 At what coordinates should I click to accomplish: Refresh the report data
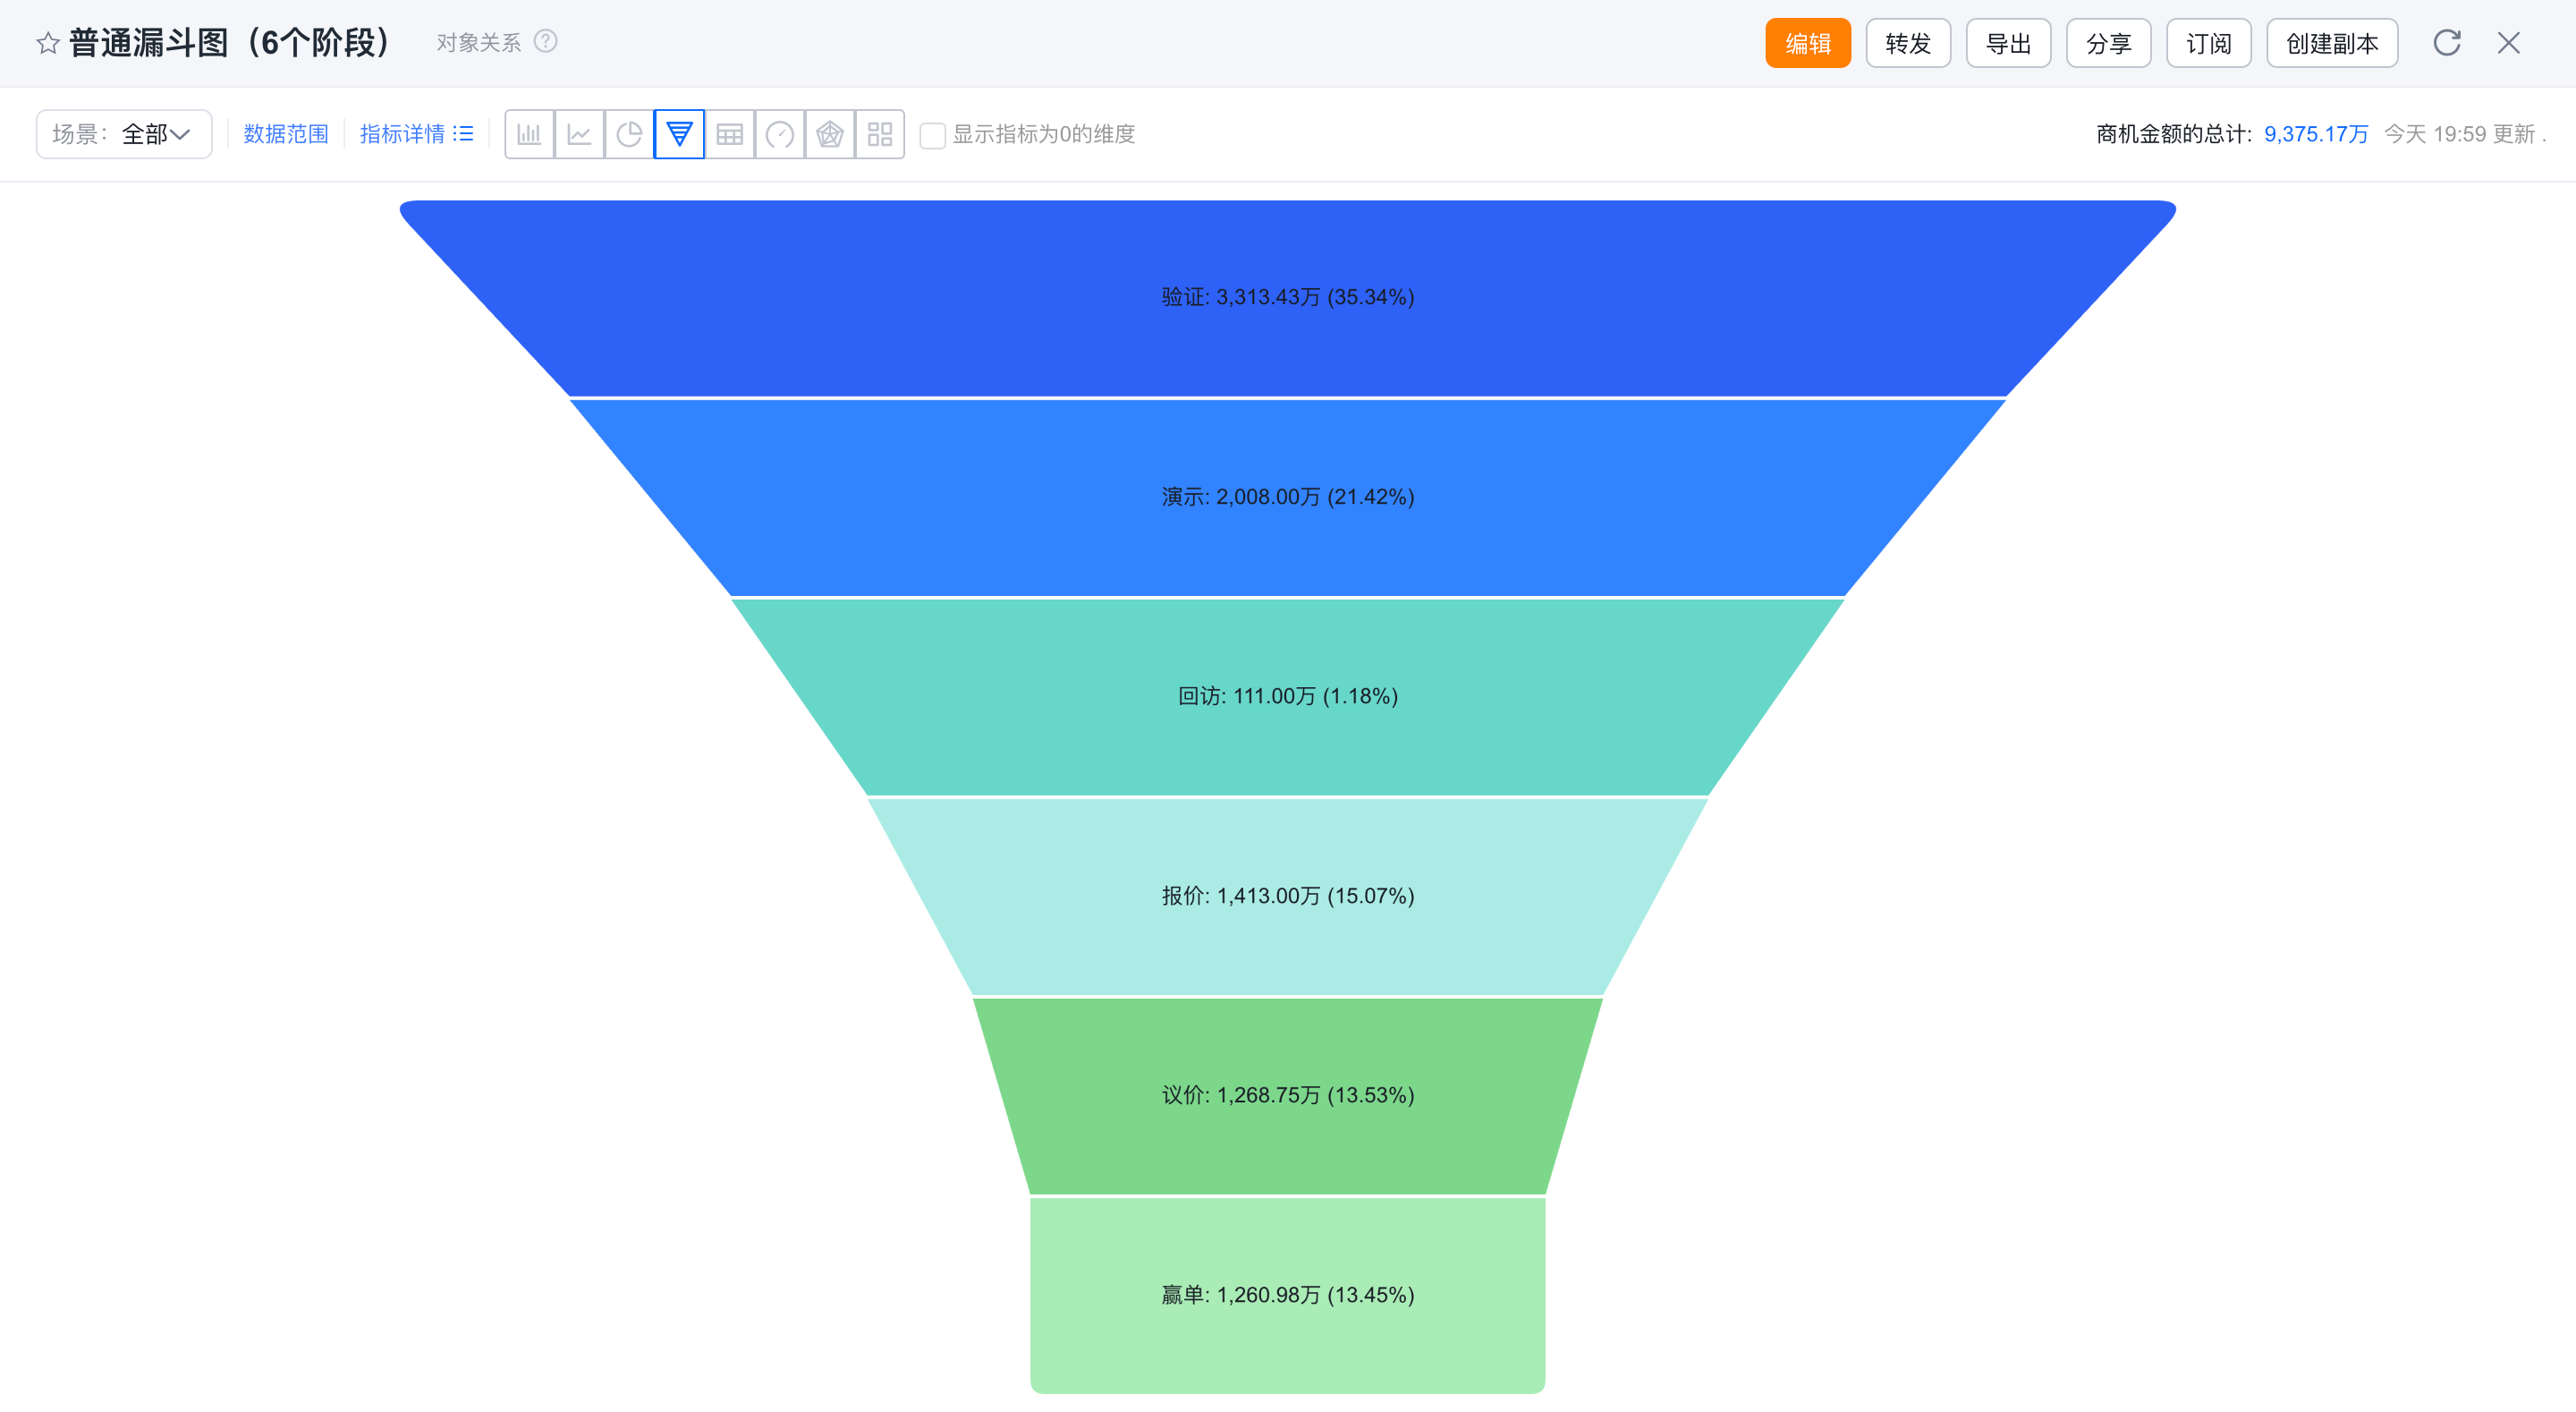tap(2447, 43)
